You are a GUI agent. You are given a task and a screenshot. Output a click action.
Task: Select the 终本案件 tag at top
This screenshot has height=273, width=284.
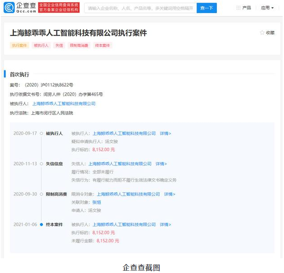102,45
